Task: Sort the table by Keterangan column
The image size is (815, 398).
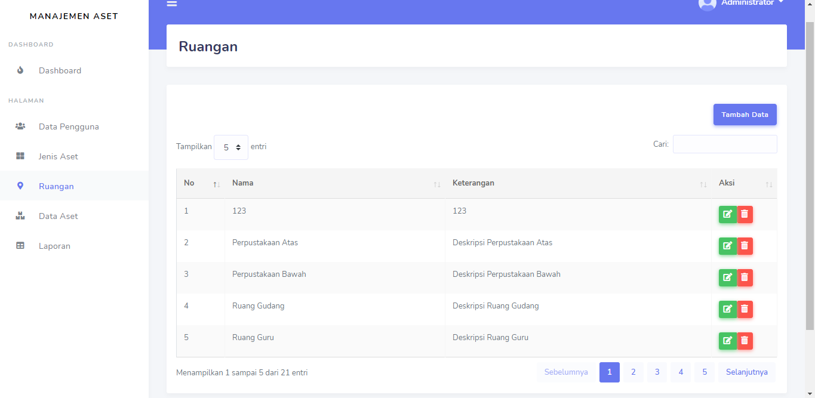Action: [702, 184]
